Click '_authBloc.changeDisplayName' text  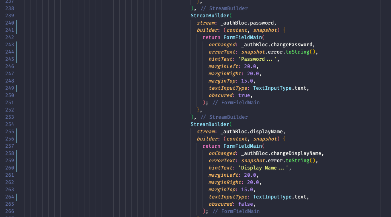point(281,153)
